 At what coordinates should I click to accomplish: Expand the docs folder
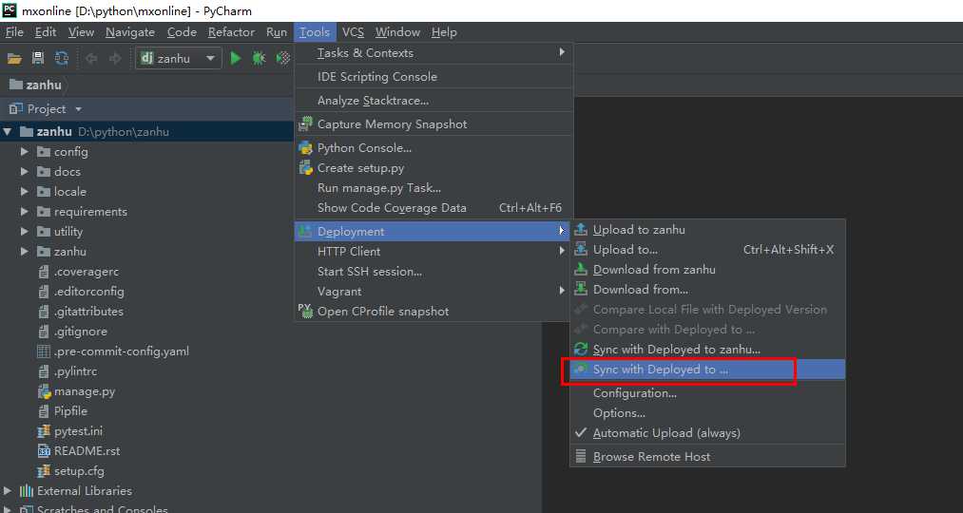point(25,171)
